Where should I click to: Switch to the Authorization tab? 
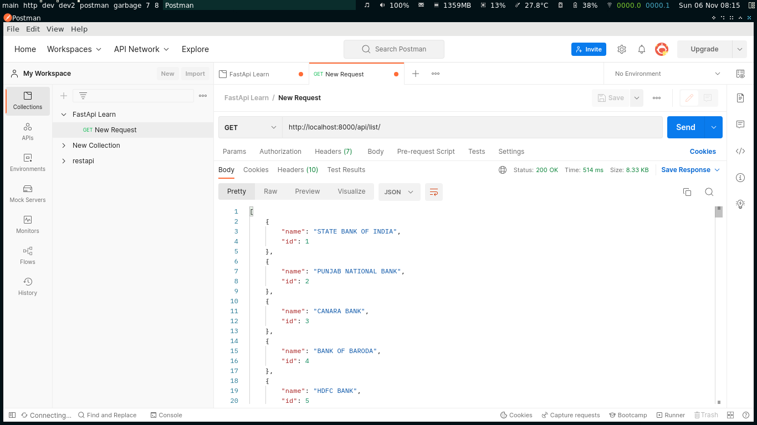(x=280, y=152)
